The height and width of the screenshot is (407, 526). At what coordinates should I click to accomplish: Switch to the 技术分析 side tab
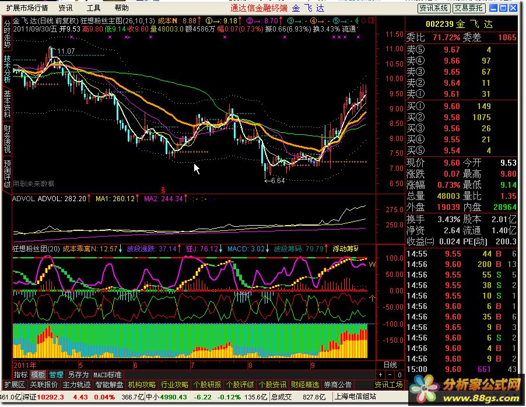coord(8,69)
